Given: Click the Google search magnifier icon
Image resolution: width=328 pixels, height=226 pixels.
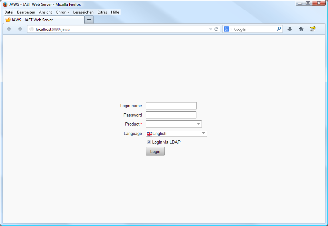Looking at the screenshot, I should click(x=278, y=29).
